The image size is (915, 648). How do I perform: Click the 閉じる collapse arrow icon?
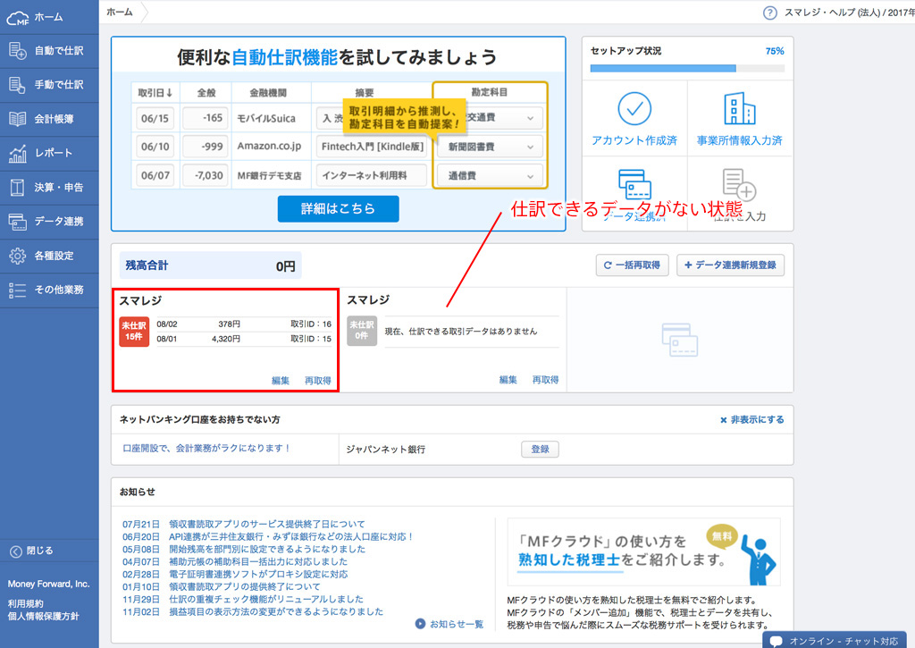[x=16, y=551]
